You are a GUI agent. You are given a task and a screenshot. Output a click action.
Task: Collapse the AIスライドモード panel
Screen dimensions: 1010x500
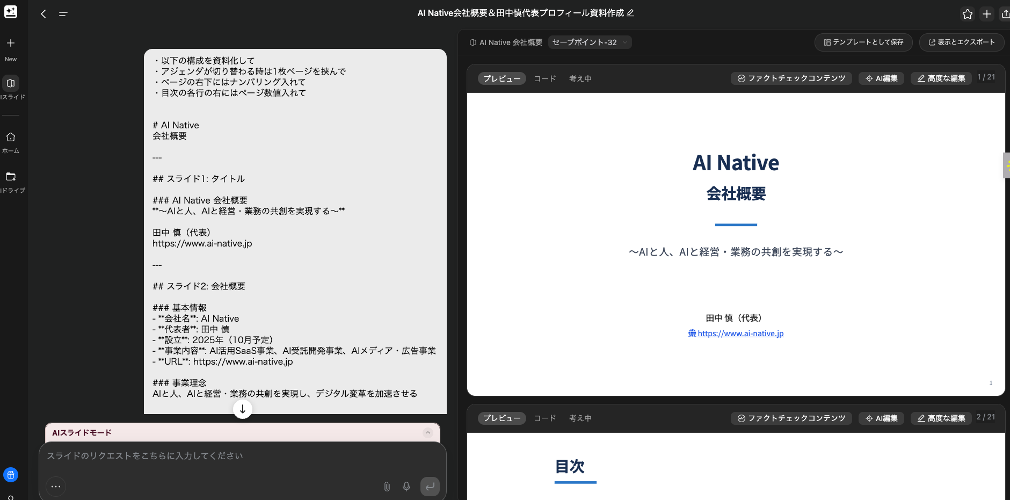427,433
